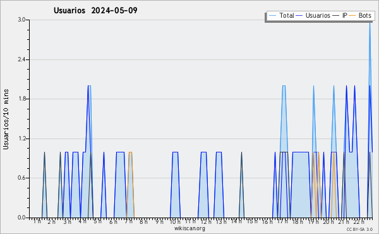This screenshot has height=234, width=379.
Task: Click the '12 h' x-axis label
Action: (x=206, y=221)
